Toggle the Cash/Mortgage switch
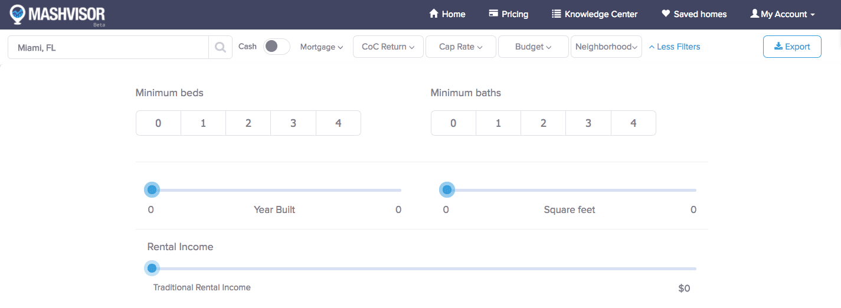 (x=276, y=47)
